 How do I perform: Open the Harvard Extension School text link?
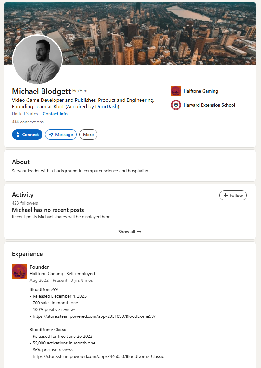point(209,105)
